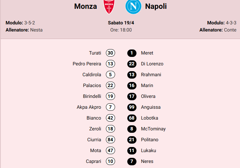Viewport: 240px width, 168px height.
Task: Click the kickoff time Ore 18:00
Action: pyautogui.click(x=121, y=30)
